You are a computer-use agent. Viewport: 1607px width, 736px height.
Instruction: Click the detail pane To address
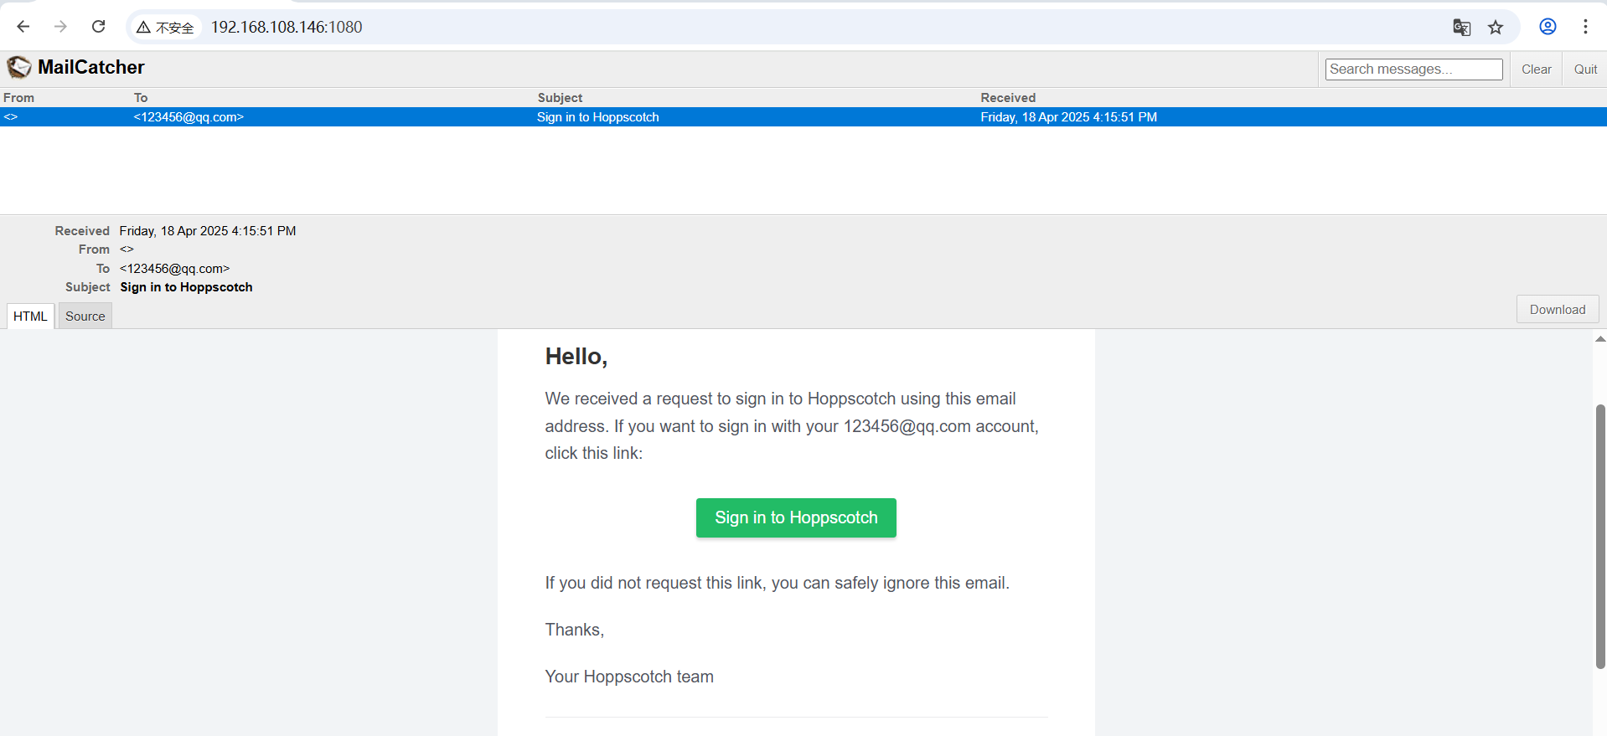click(174, 269)
